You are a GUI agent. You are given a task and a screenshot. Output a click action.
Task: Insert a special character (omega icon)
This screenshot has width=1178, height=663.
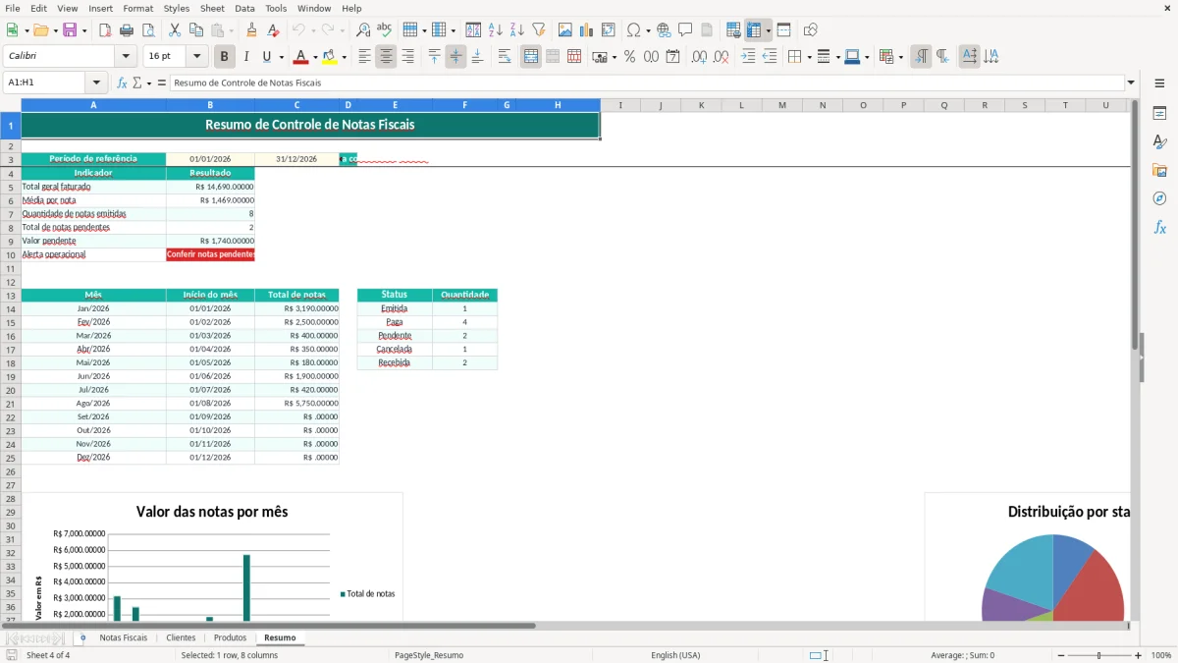[633, 30]
